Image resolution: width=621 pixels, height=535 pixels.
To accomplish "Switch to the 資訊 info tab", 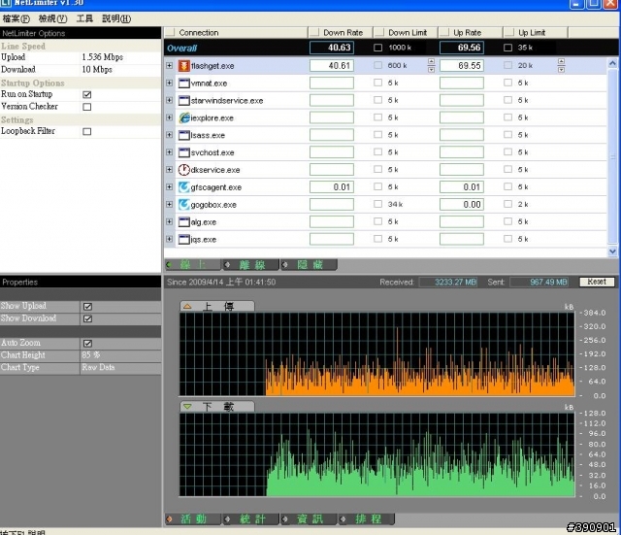I will pos(309,518).
